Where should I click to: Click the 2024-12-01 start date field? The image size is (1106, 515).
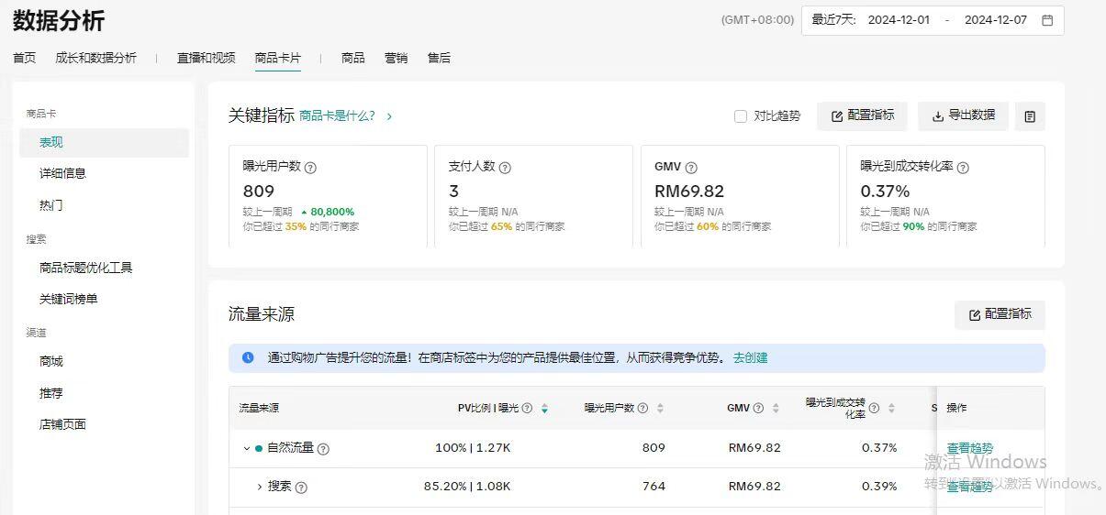899,20
